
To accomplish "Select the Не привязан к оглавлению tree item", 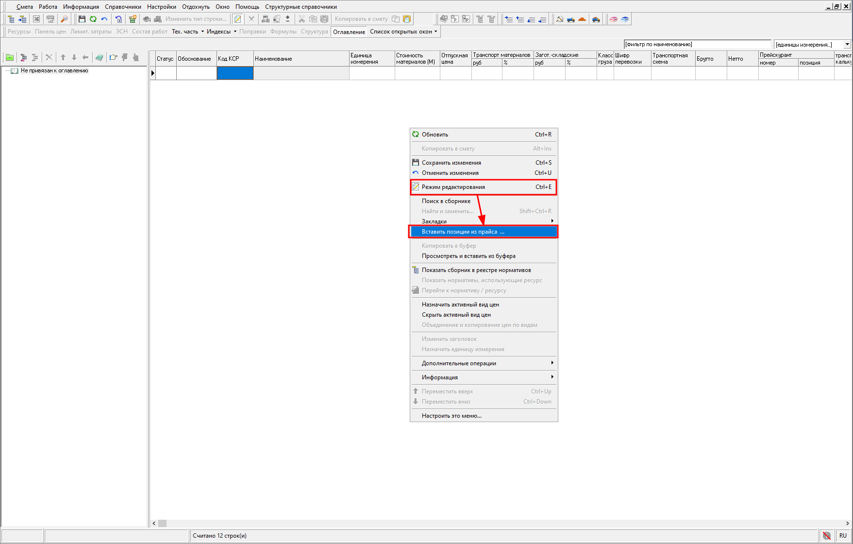I will pos(54,70).
